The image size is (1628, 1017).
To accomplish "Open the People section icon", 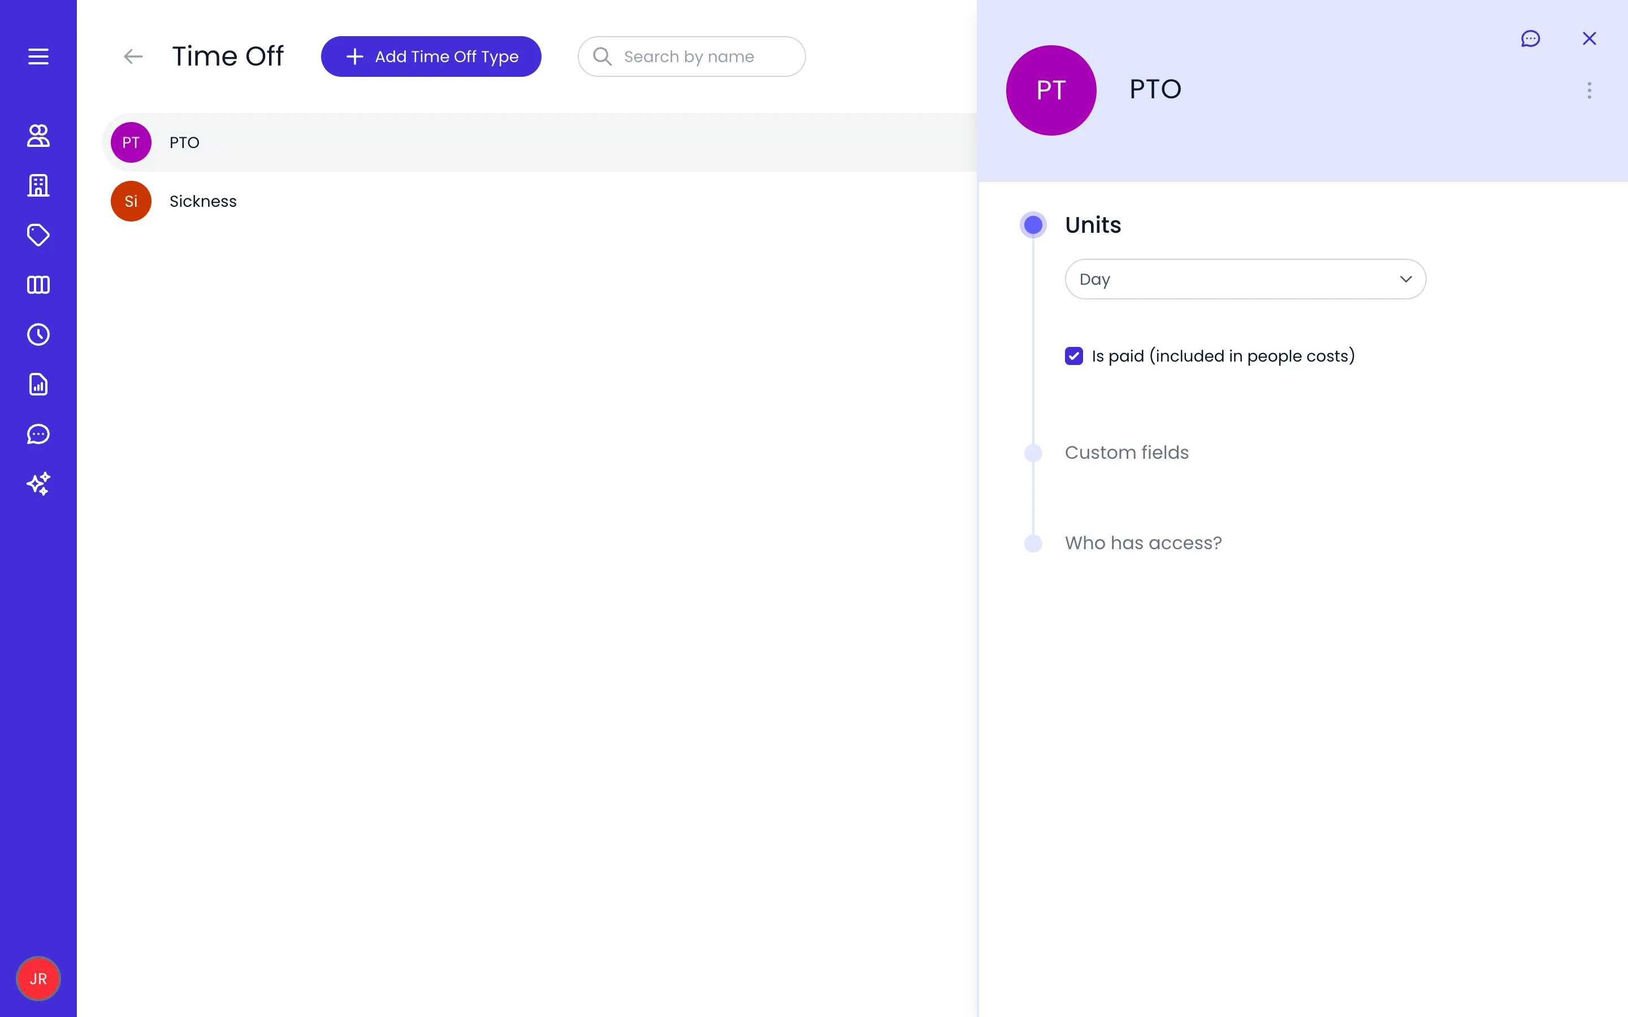I will [x=38, y=135].
